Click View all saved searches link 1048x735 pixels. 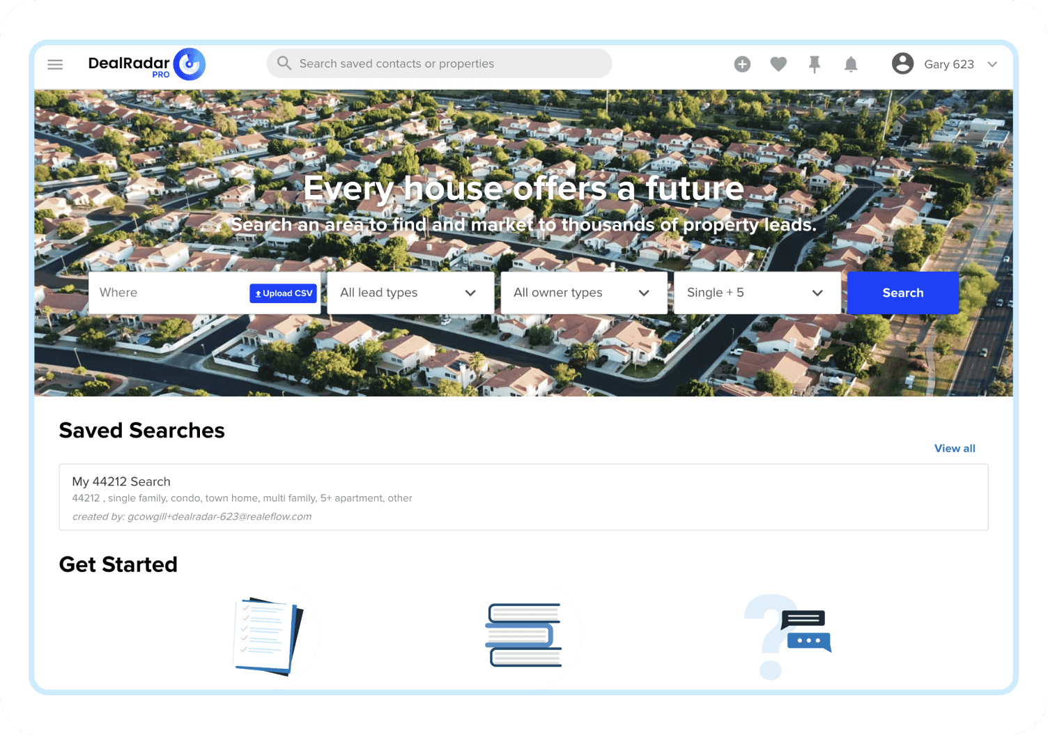click(955, 448)
